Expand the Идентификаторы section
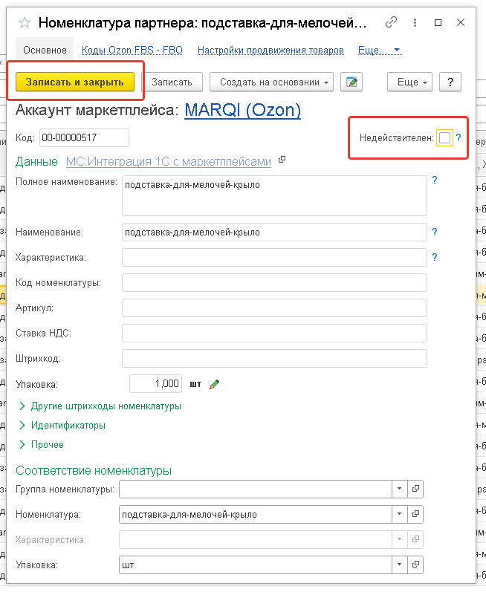Screen dimensions: 486x592 pos(62,425)
